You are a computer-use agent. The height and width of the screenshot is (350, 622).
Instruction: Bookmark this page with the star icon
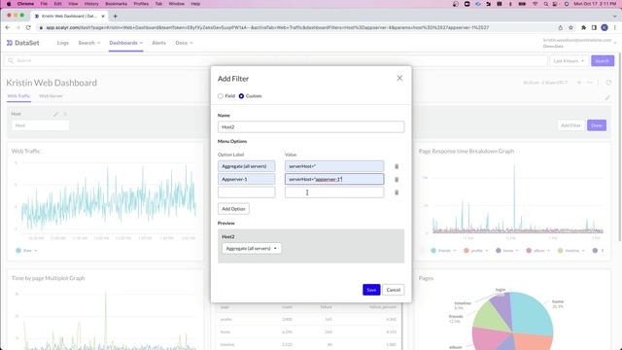570,27
